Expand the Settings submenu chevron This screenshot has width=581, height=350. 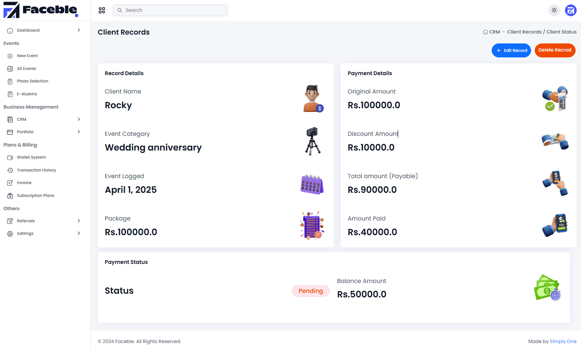tap(79, 233)
